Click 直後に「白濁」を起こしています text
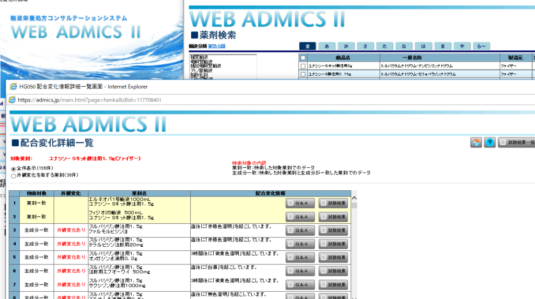 pyautogui.click(x=224, y=267)
